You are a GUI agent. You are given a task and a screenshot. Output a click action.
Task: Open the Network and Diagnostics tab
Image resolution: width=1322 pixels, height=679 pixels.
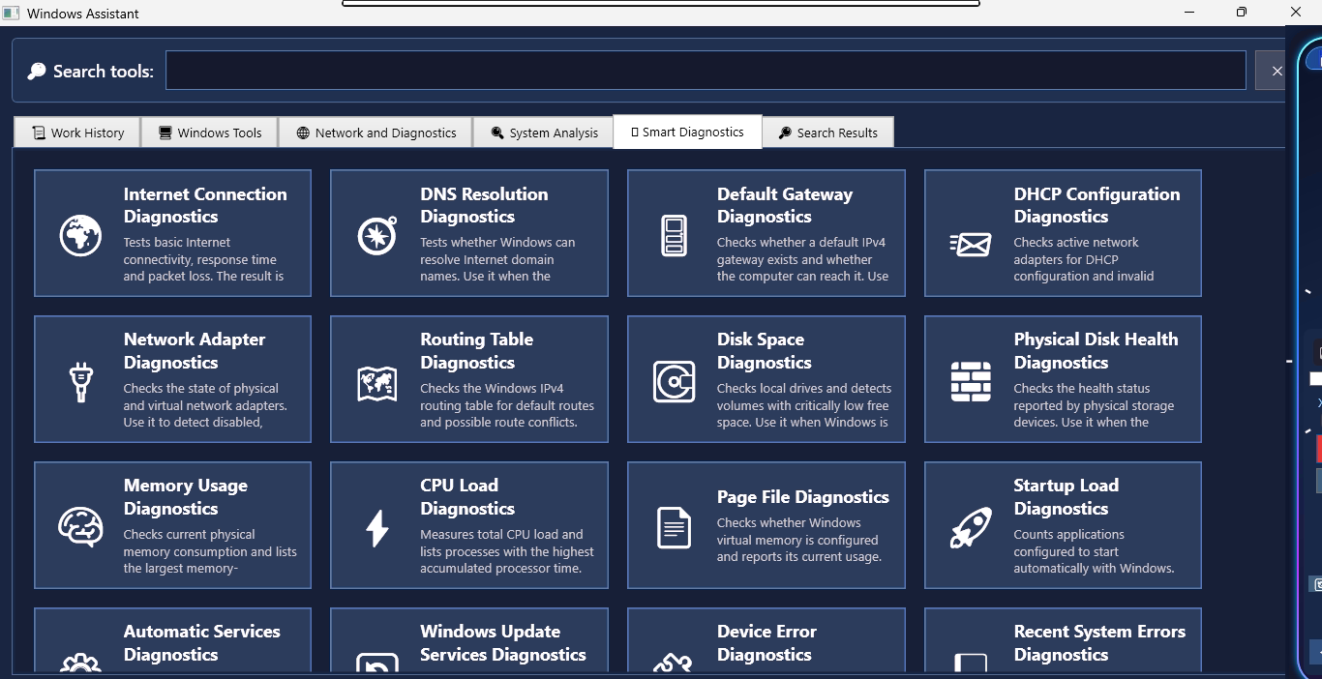pos(376,133)
